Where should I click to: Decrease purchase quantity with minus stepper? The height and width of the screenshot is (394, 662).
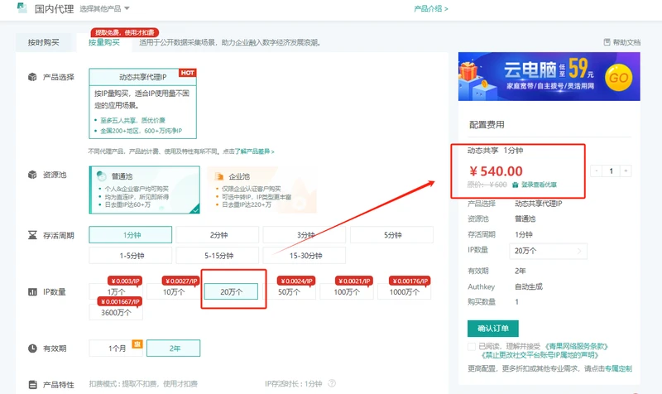pos(596,171)
